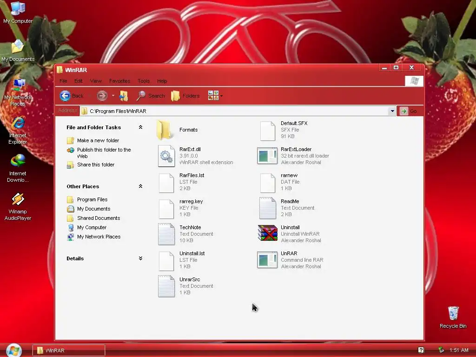This screenshot has height=357, width=476.
Task: Open the View menu
Action: tap(96, 81)
